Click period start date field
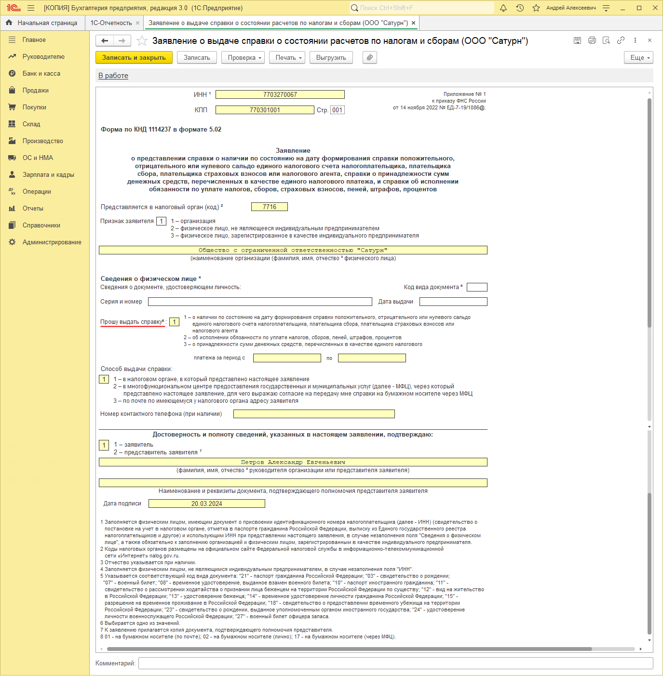Viewport: 663px width, 676px height. [x=287, y=358]
